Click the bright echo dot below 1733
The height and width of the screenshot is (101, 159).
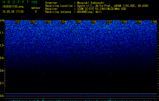[43, 74]
